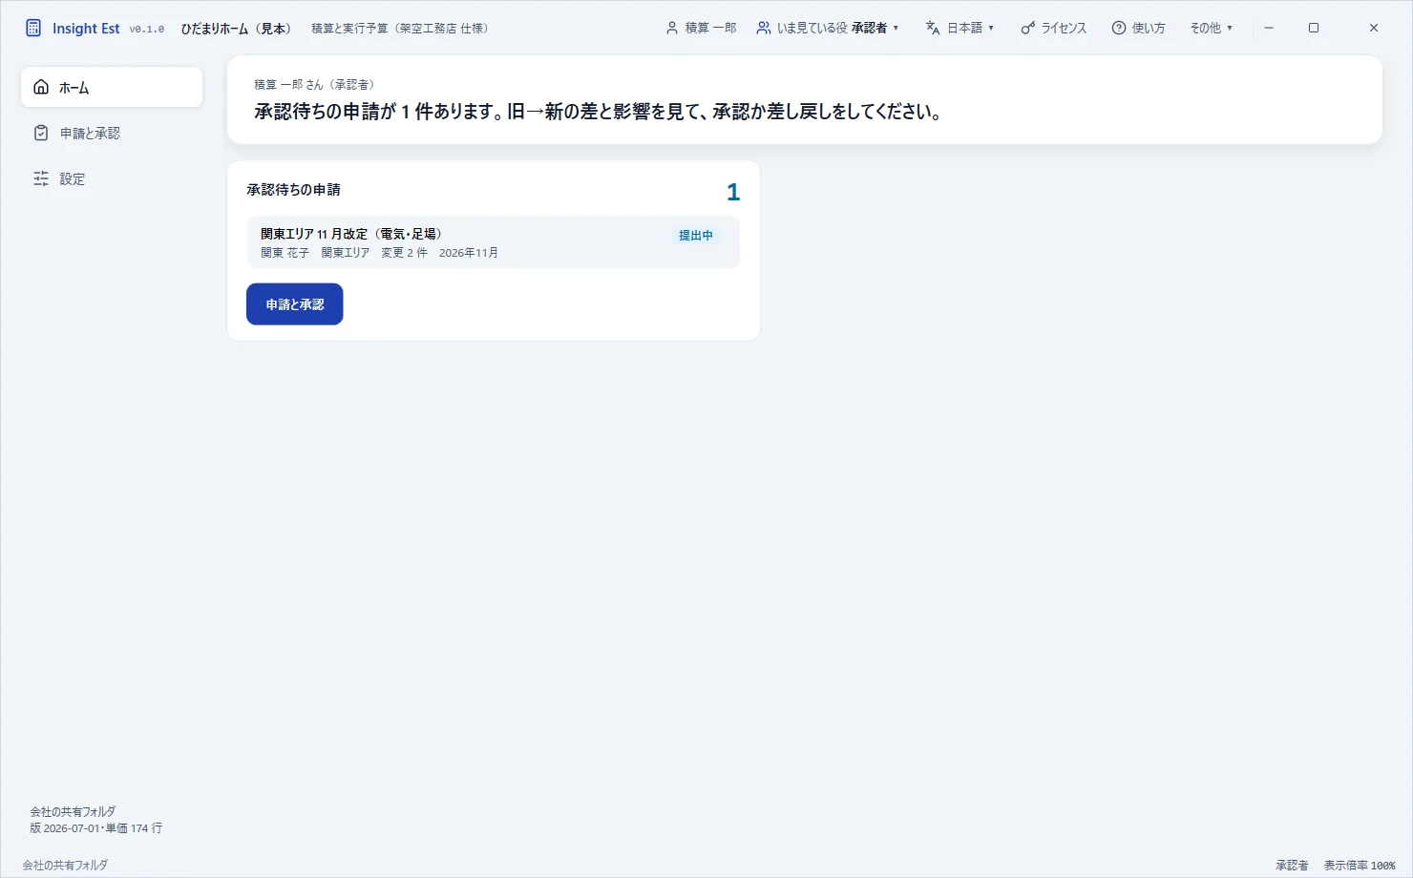Click the 表示倍率 100% status bar entry
The width and height of the screenshot is (1413, 878).
tap(1360, 866)
